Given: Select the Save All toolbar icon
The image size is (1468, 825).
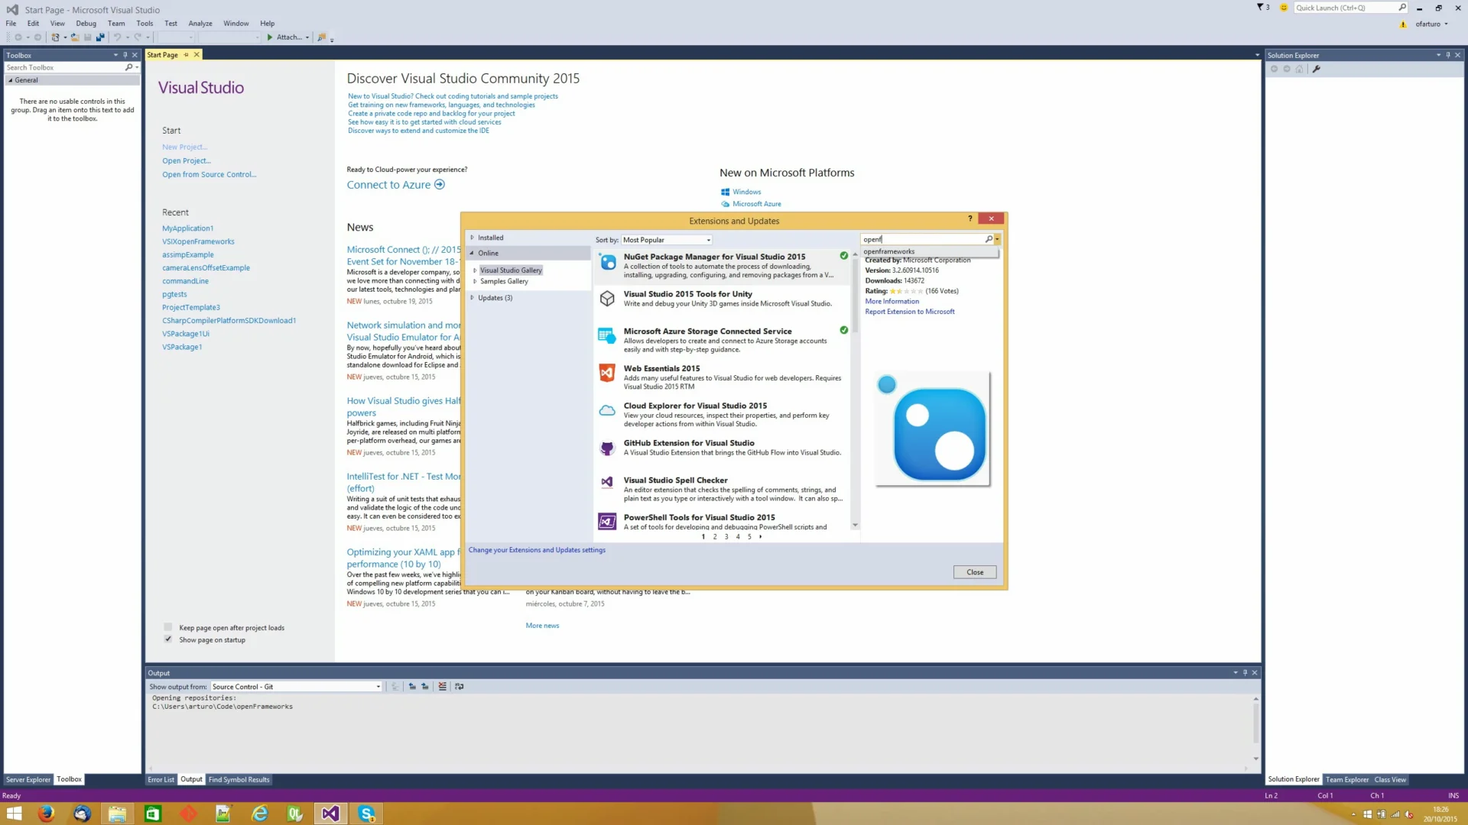Looking at the screenshot, I should point(100,37).
